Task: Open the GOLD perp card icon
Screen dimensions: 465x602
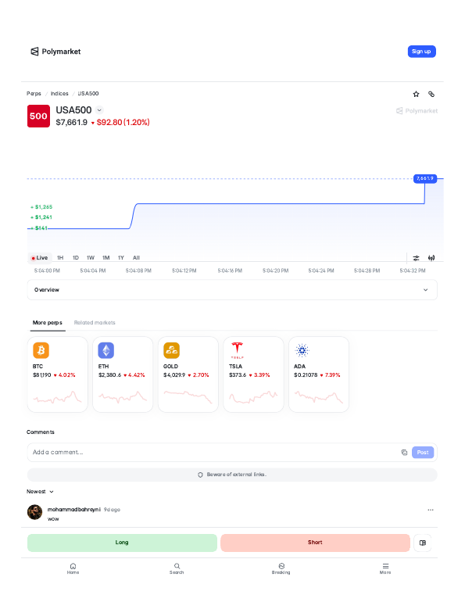Action: click(171, 350)
